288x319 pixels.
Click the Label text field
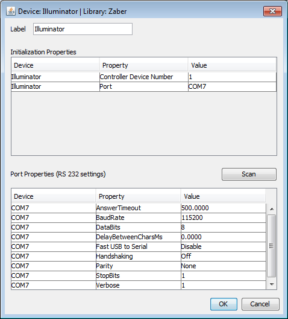click(x=83, y=29)
